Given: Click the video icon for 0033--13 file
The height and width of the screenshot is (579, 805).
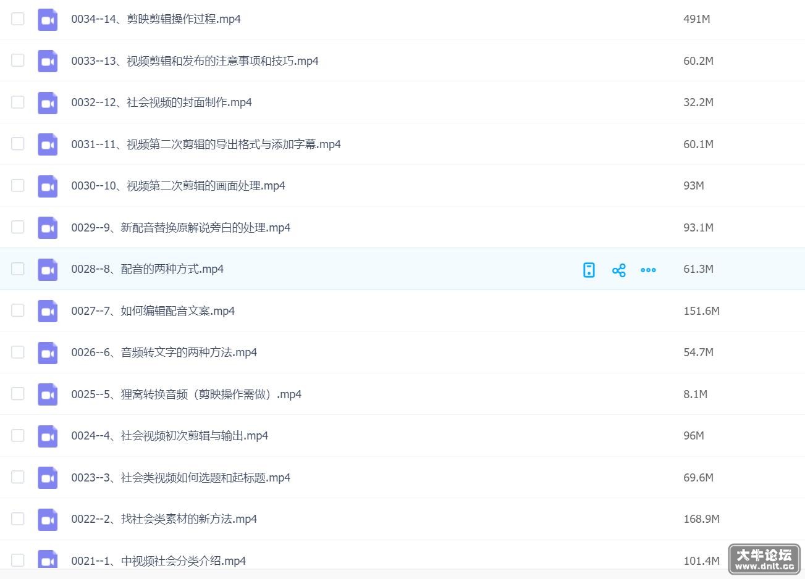Looking at the screenshot, I should [48, 61].
